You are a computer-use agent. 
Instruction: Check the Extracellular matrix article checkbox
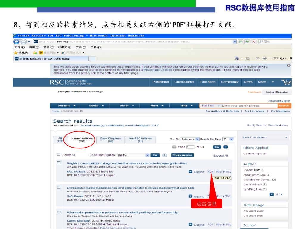point(59,187)
